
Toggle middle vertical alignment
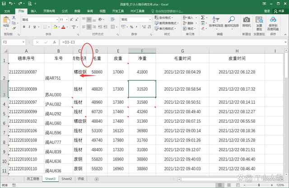pos(89,19)
